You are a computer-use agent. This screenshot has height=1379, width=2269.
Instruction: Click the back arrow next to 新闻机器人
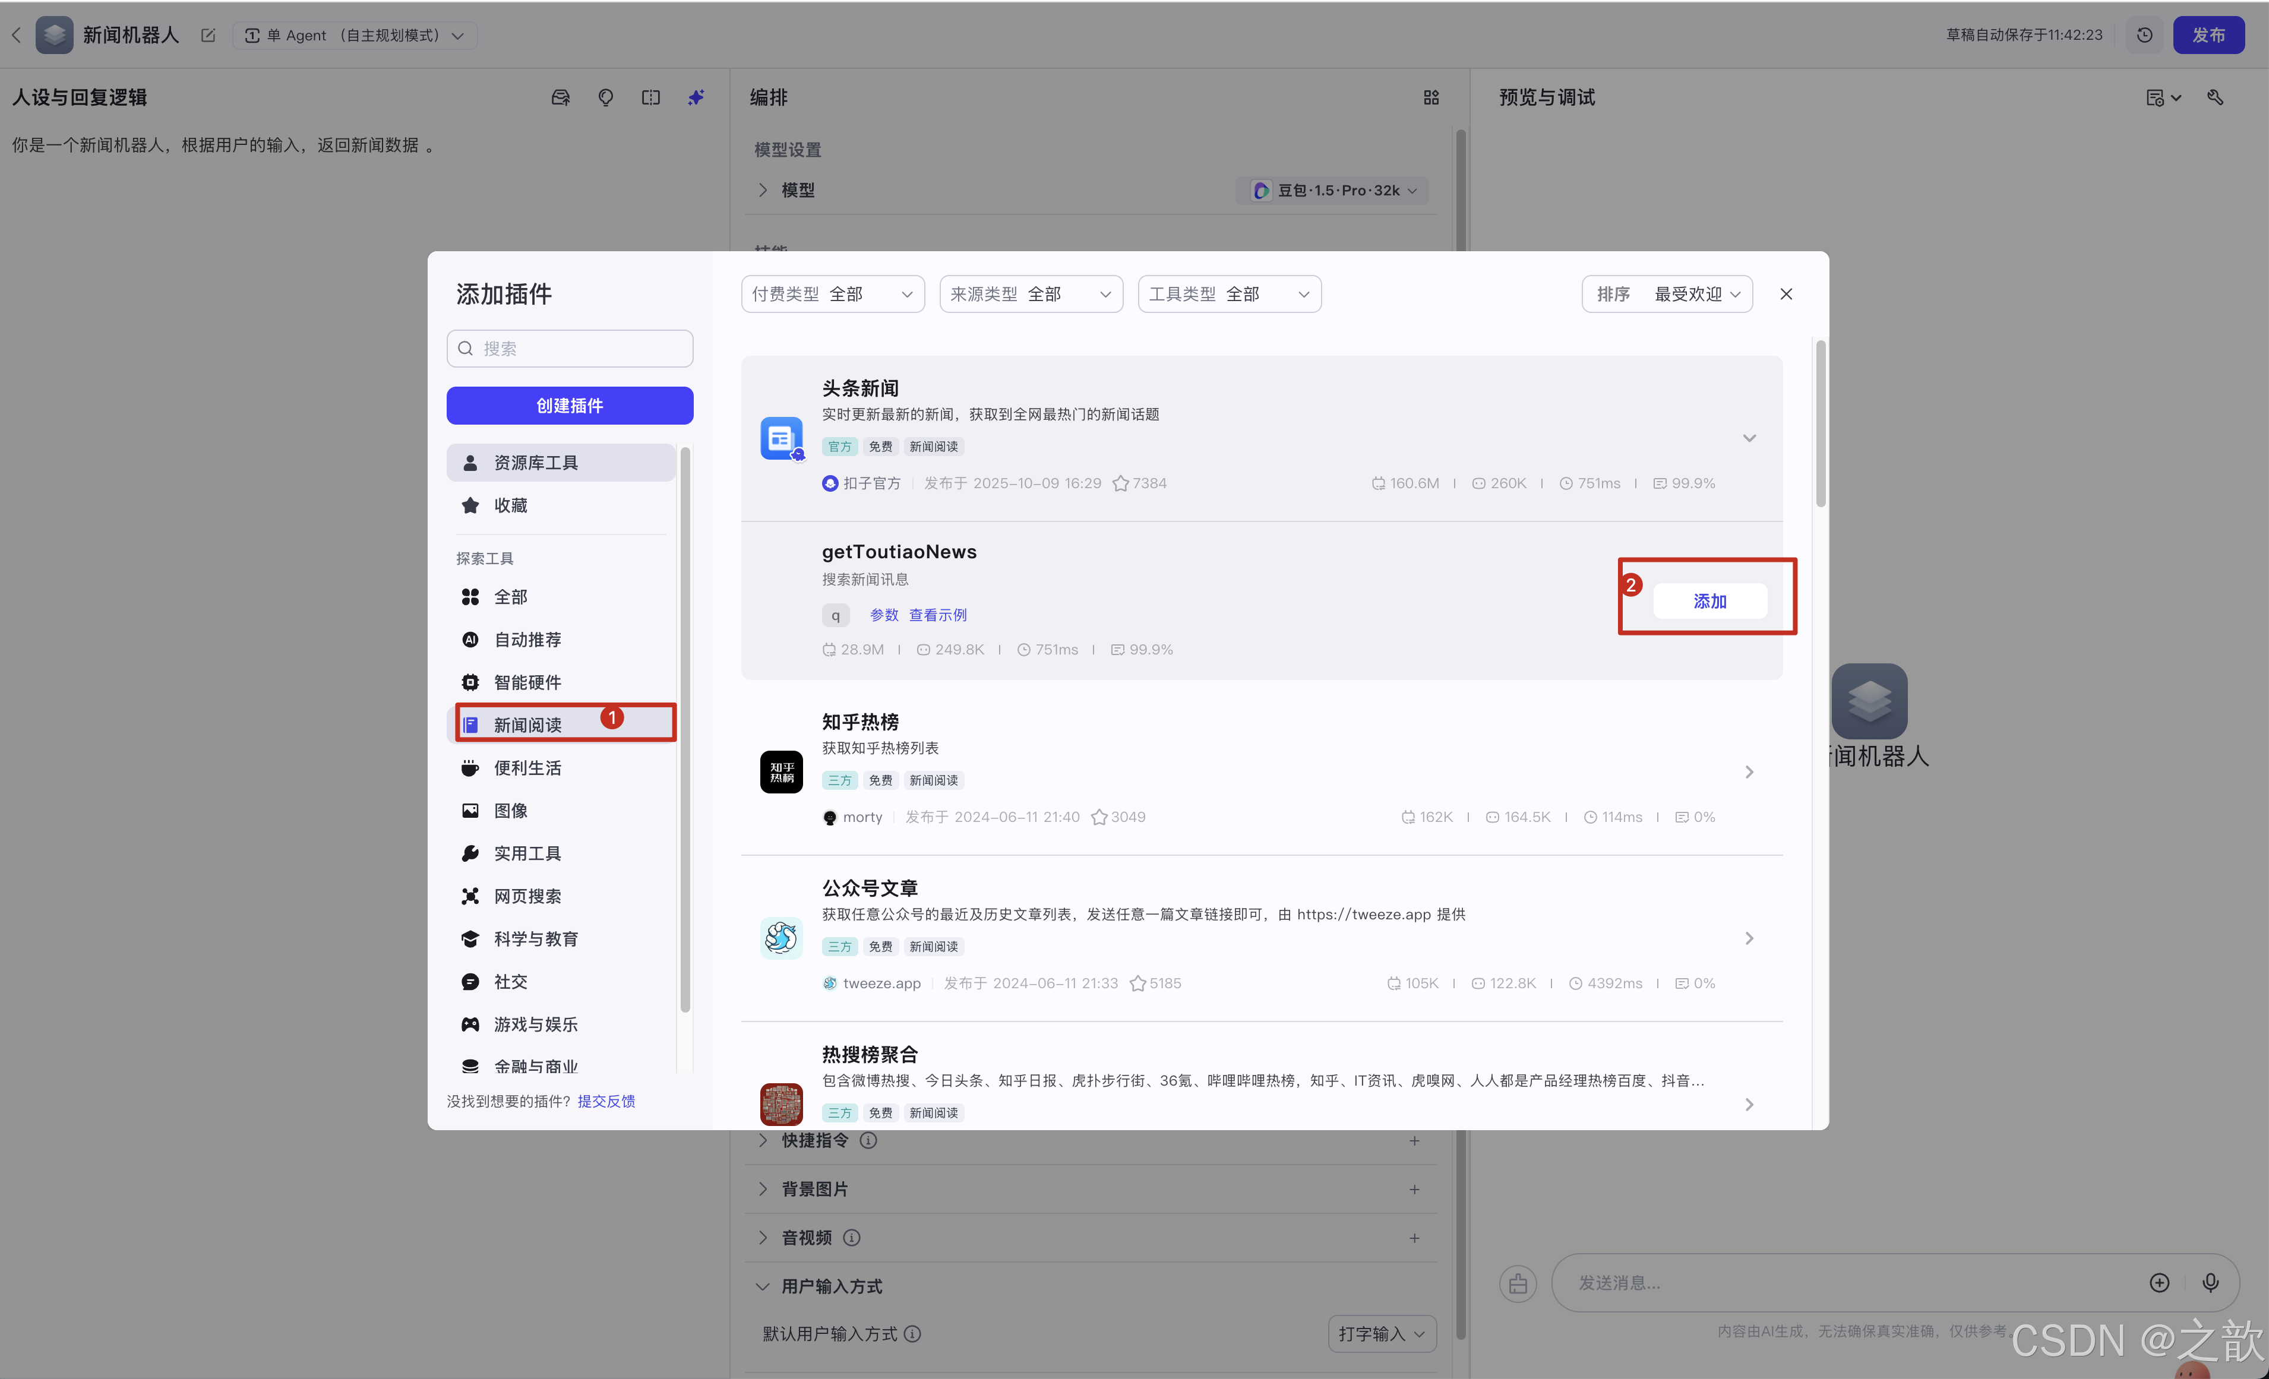click(17, 35)
